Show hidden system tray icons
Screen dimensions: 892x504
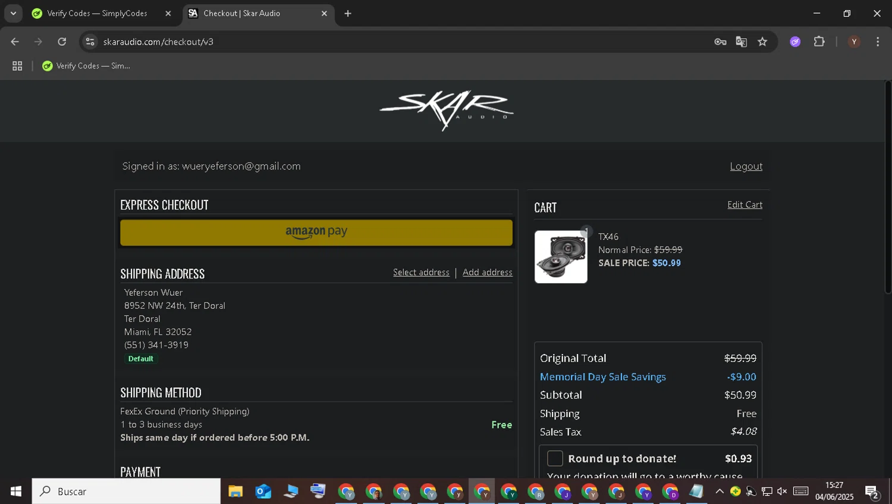click(x=720, y=492)
